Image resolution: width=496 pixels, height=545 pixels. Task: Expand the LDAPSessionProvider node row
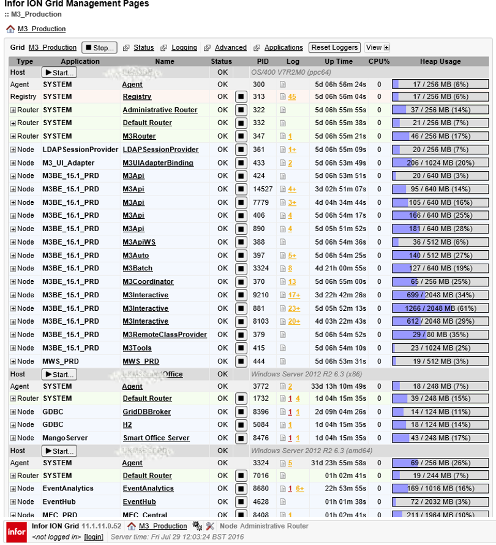pos(13,150)
